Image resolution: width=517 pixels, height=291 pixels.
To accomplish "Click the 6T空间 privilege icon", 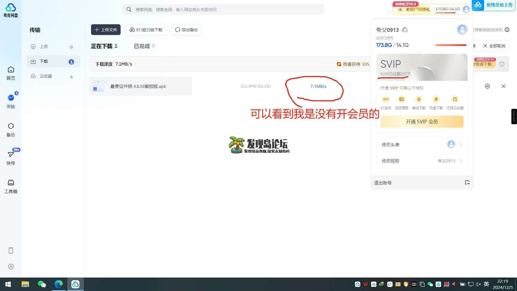I will click(x=386, y=99).
